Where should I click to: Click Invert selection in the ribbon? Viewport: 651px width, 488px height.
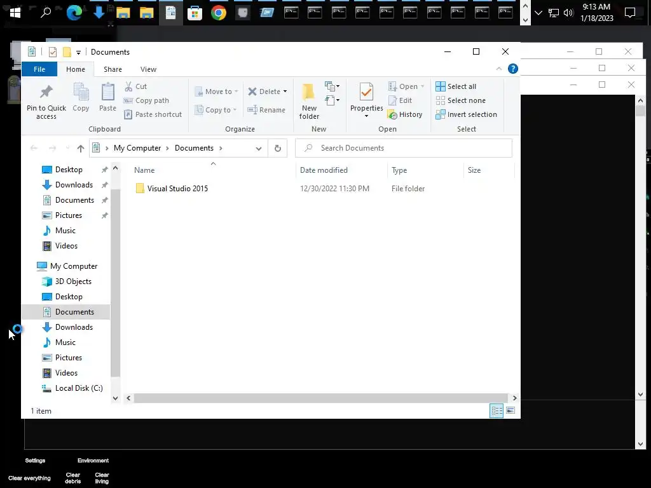tap(466, 114)
